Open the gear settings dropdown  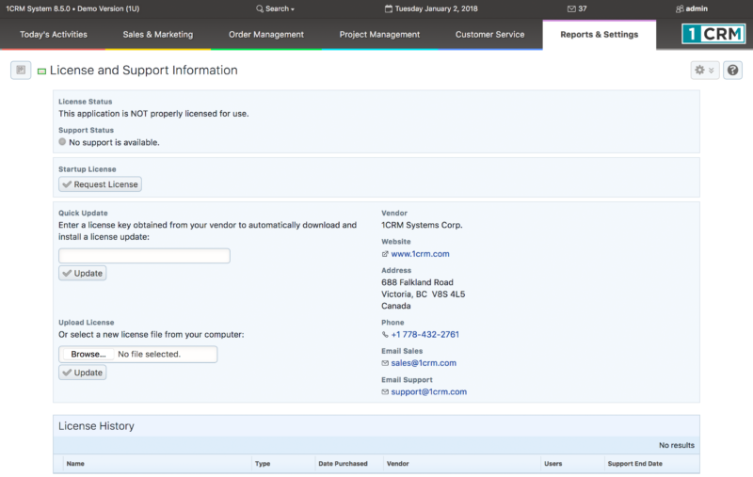coord(703,71)
